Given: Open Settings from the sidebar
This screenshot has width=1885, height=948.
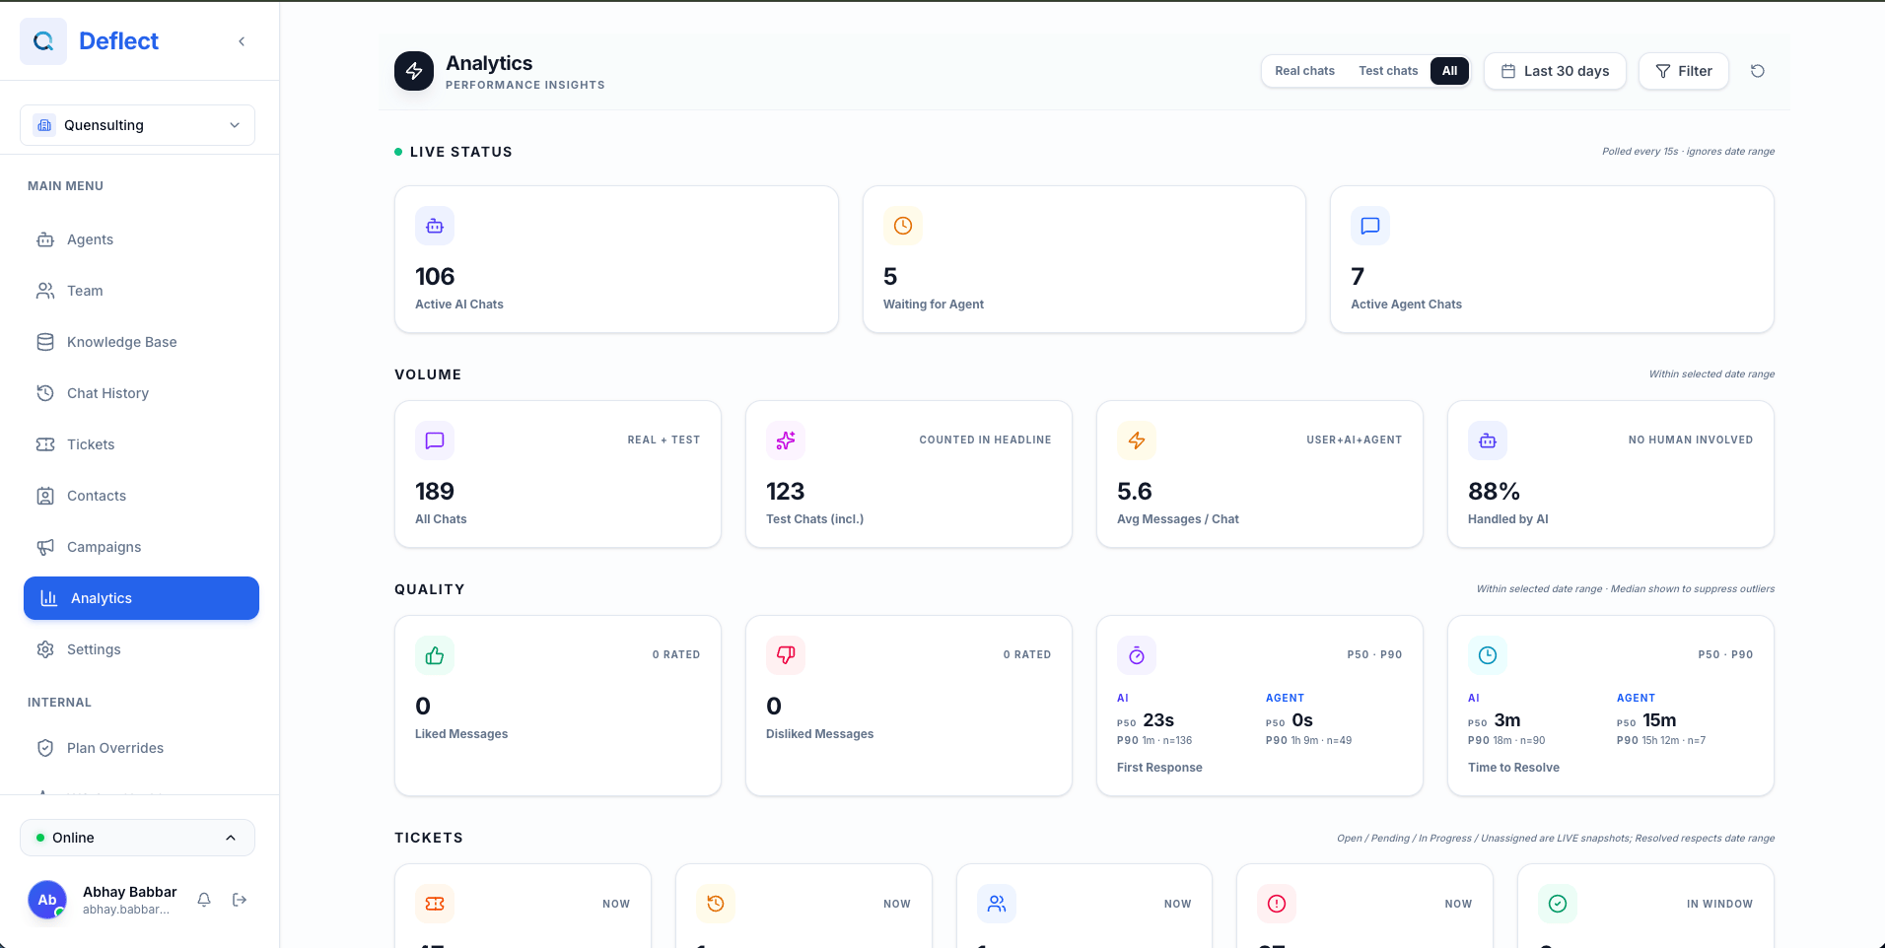Looking at the screenshot, I should pyautogui.click(x=141, y=649).
